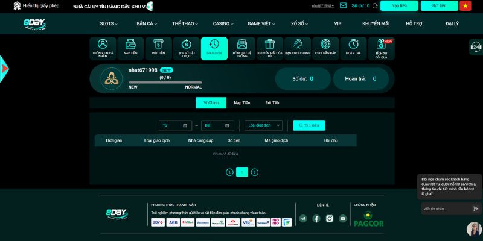Open the Telegram contact icon

click(x=303, y=219)
